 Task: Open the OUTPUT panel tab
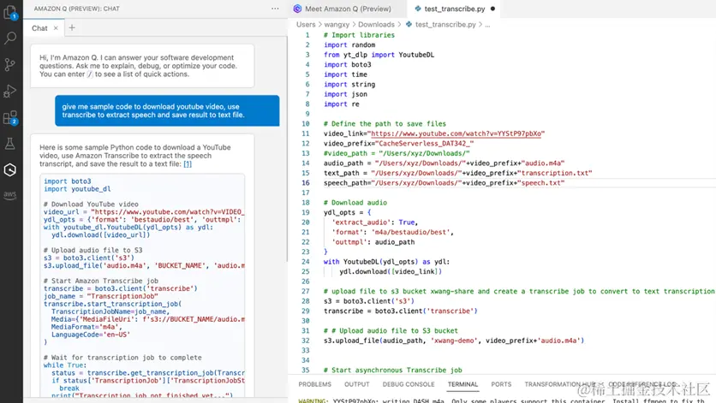[356, 384]
